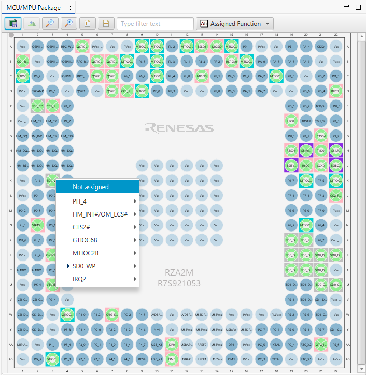Click the 1:1 actual size icon
The width and height of the screenshot is (366, 375).
(x=87, y=24)
